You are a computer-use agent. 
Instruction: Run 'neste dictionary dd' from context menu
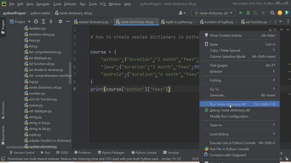[x=240, y=104]
